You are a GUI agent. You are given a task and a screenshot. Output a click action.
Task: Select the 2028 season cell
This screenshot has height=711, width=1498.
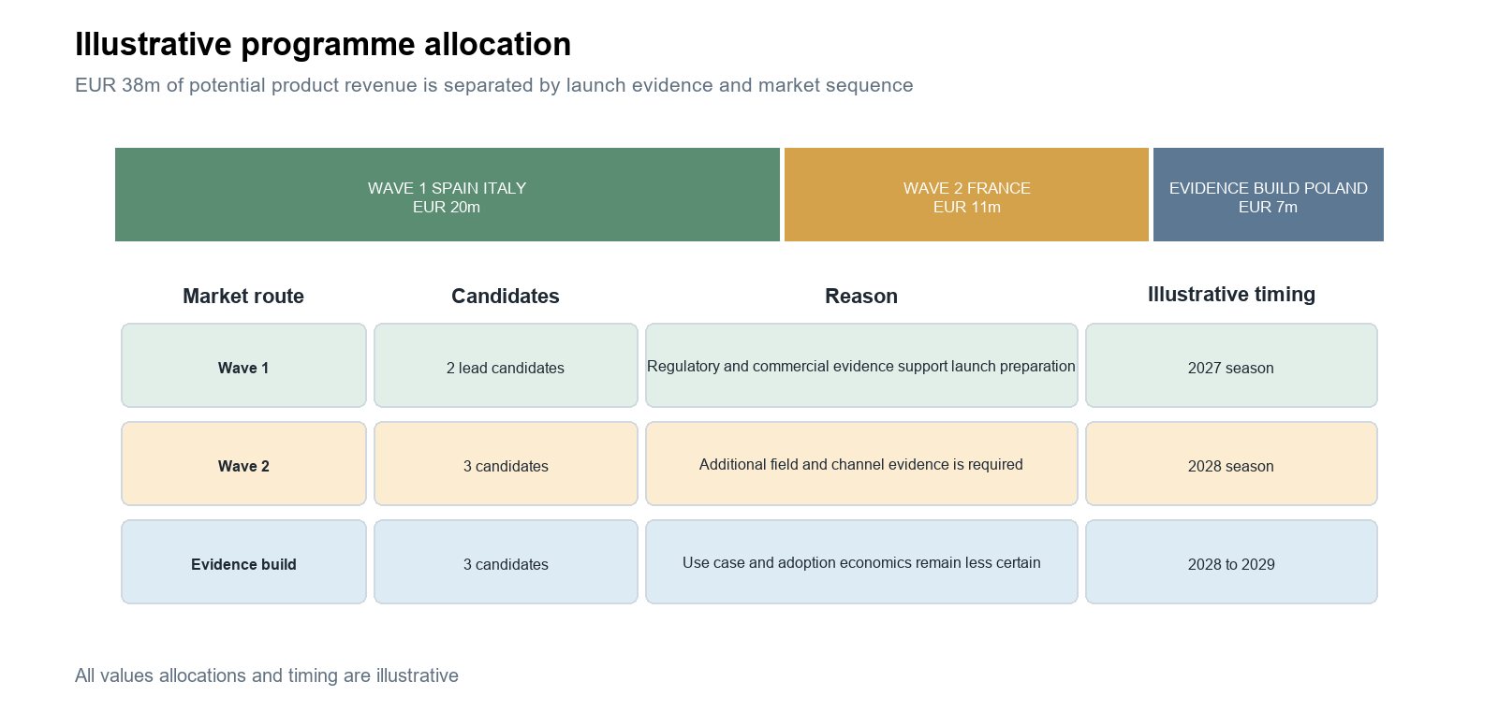[1231, 464]
